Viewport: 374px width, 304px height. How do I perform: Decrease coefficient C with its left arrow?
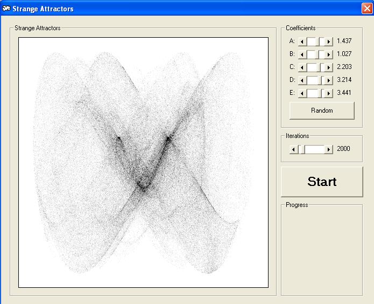pos(302,67)
